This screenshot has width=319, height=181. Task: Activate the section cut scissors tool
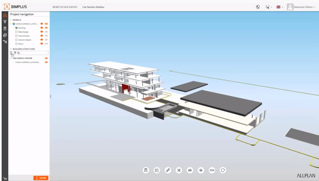coord(179,170)
